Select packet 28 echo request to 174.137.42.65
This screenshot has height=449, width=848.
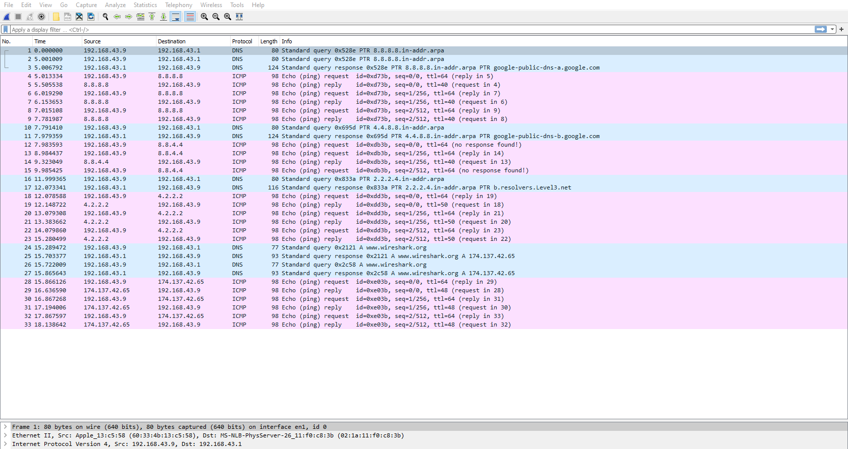click(x=424, y=282)
